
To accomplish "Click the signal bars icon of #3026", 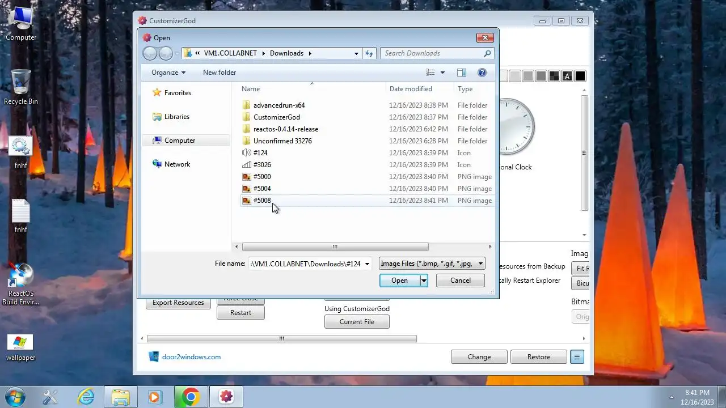I will tap(246, 164).
